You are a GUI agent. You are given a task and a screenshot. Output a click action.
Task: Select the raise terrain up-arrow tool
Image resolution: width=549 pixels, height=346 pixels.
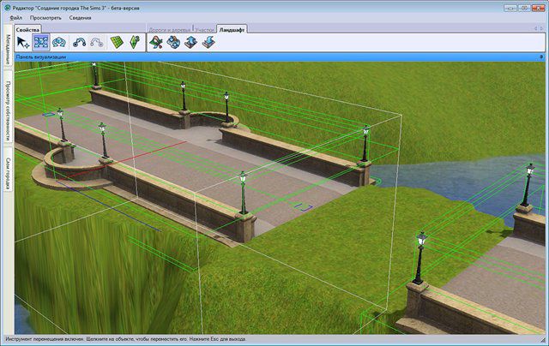pyautogui.click(x=190, y=42)
